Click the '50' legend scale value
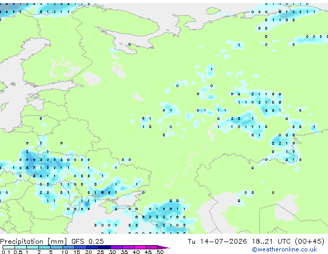The width and height of the screenshot is (328, 254). (160, 252)
